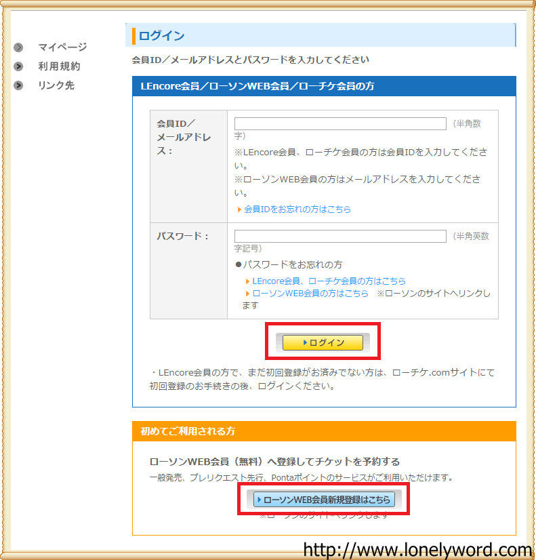The height and width of the screenshot is (560, 536).
Task: Select リンク先 in the sidebar
Action: [56, 85]
